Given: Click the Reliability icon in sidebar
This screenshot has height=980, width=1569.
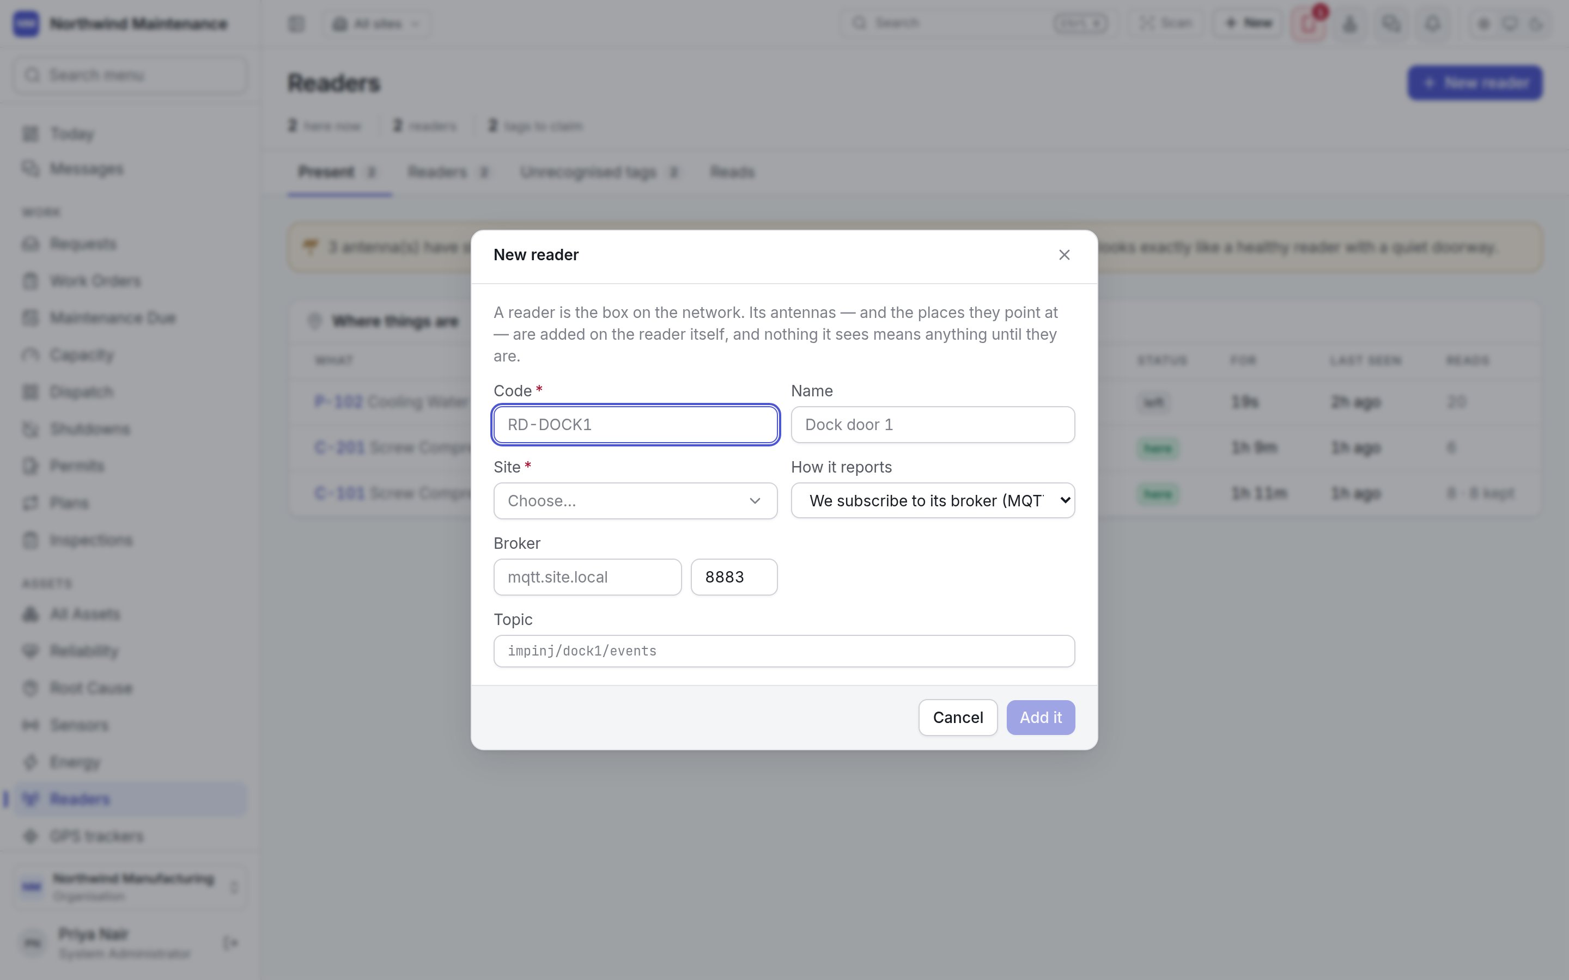Looking at the screenshot, I should [31, 651].
